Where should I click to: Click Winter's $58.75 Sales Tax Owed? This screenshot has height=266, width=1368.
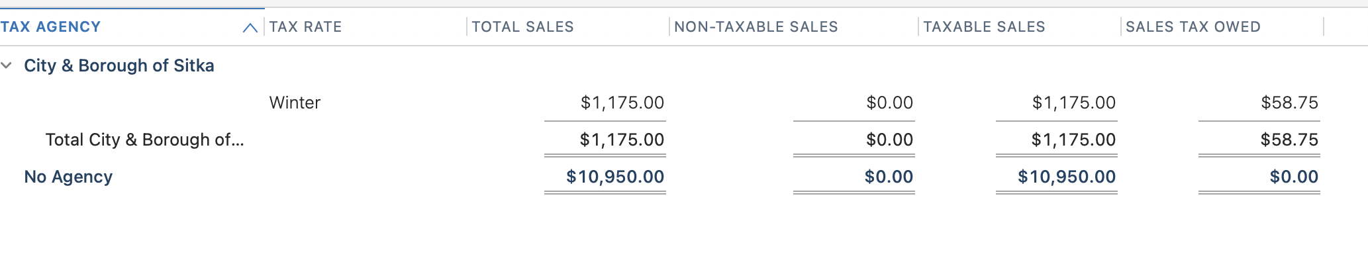tap(1289, 103)
